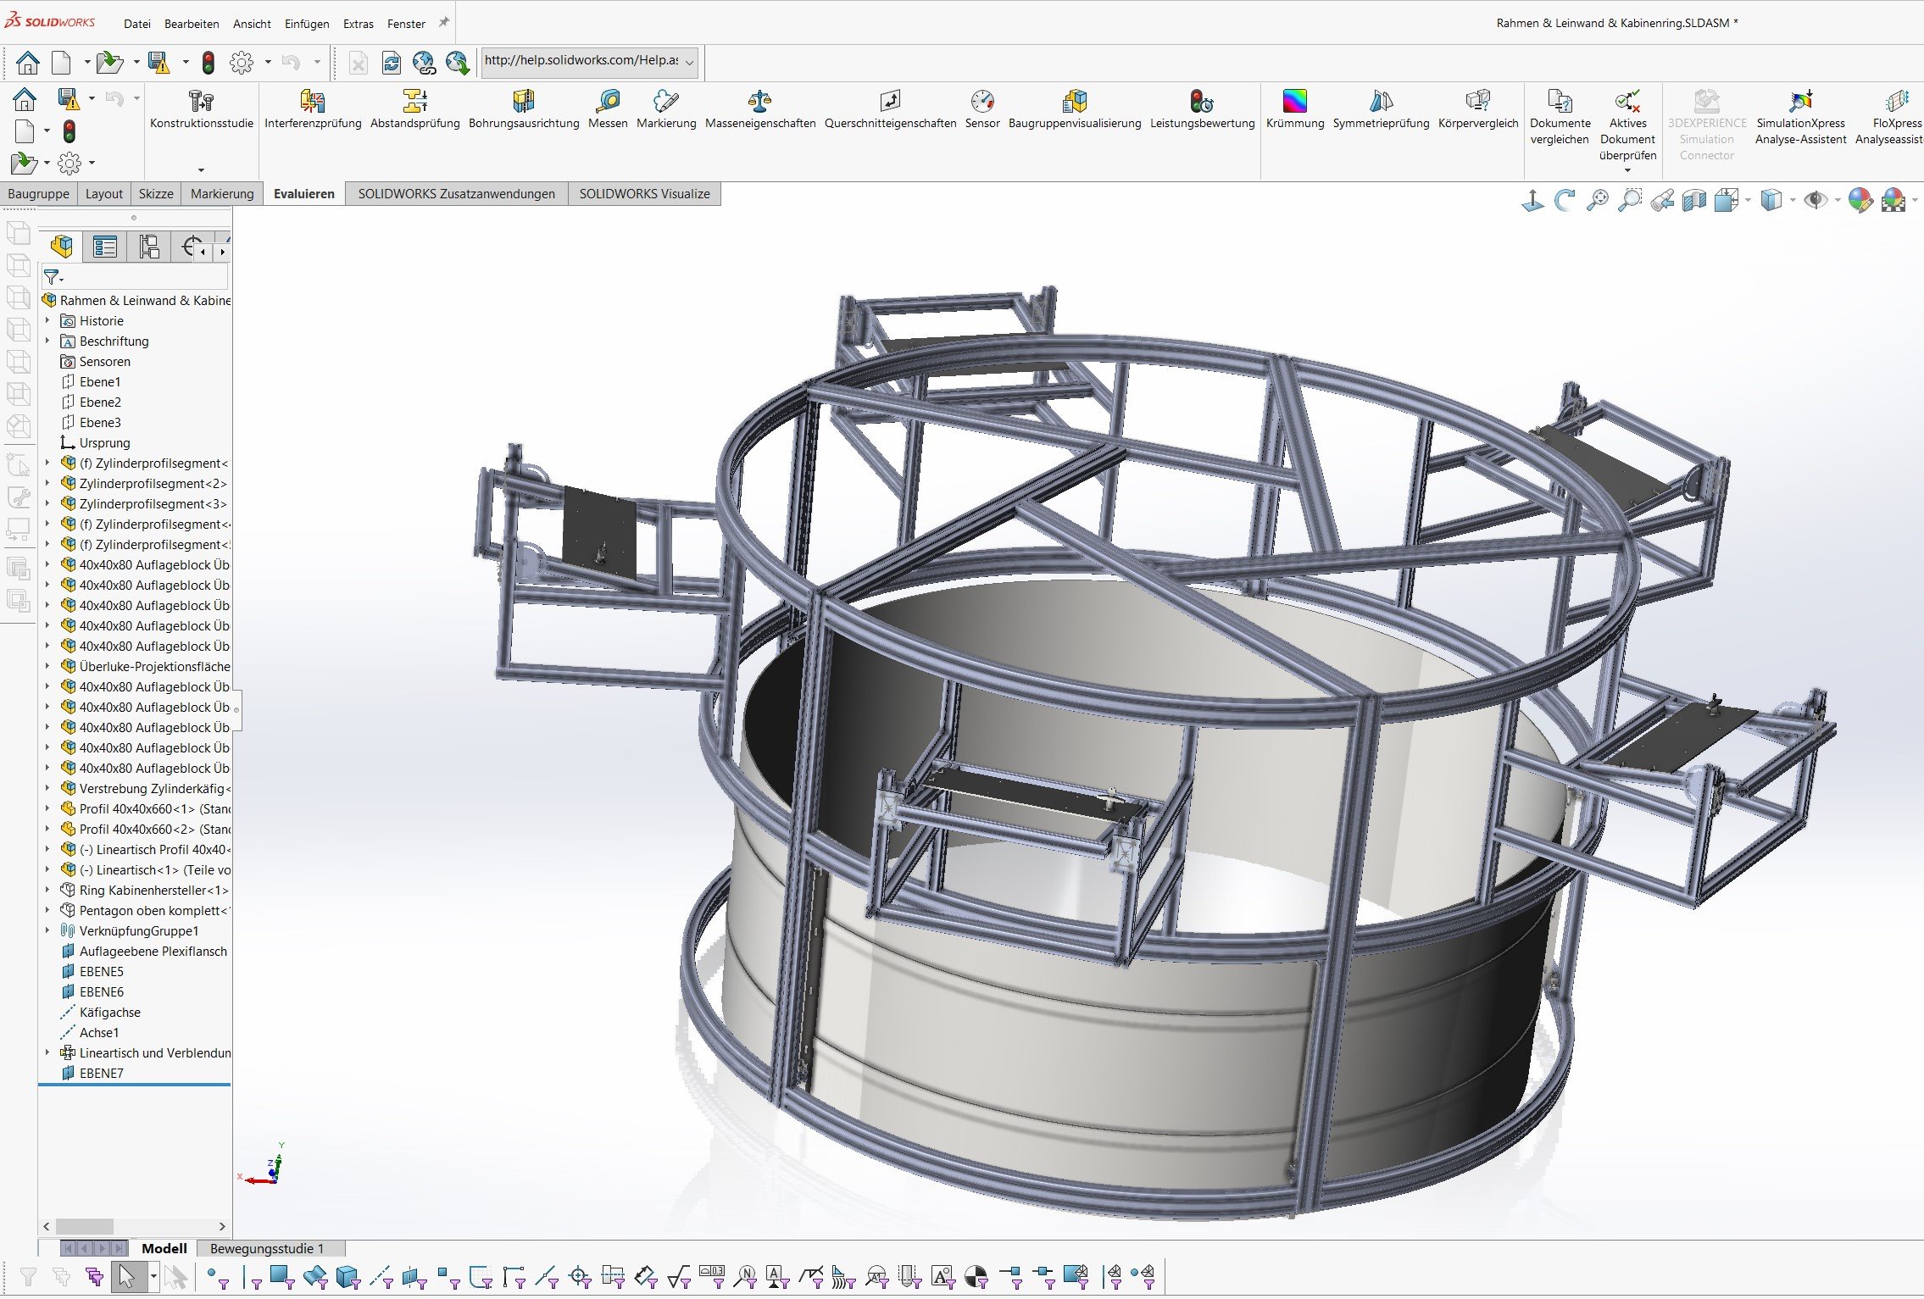1924x1299 pixels.
Task: Add a Sensor
Action: (982, 110)
